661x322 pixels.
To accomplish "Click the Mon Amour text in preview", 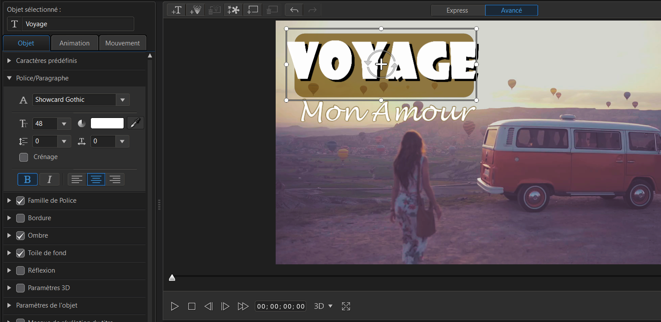I will (x=388, y=111).
